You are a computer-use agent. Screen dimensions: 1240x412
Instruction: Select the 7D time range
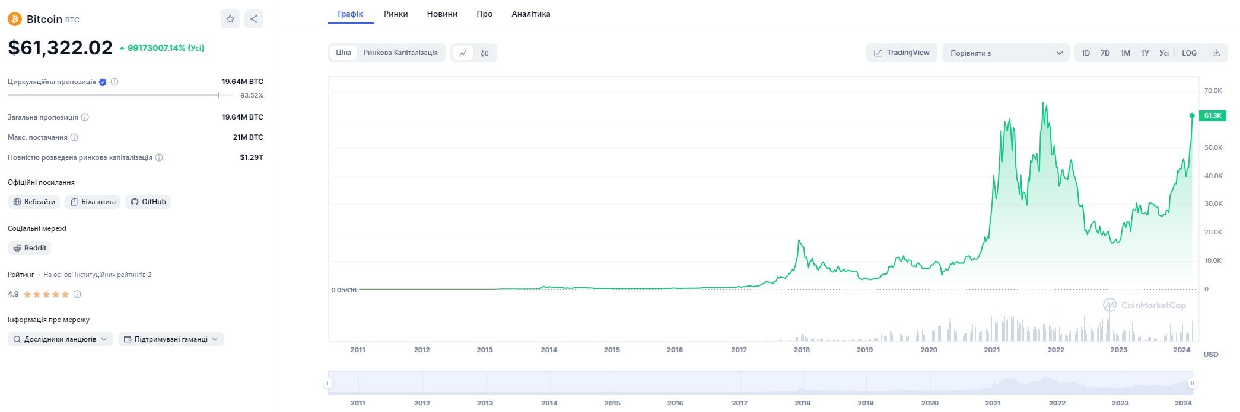pos(1105,53)
